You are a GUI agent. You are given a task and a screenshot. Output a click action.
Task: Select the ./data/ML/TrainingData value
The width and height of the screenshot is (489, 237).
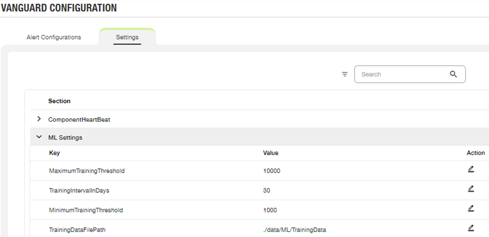(294, 230)
